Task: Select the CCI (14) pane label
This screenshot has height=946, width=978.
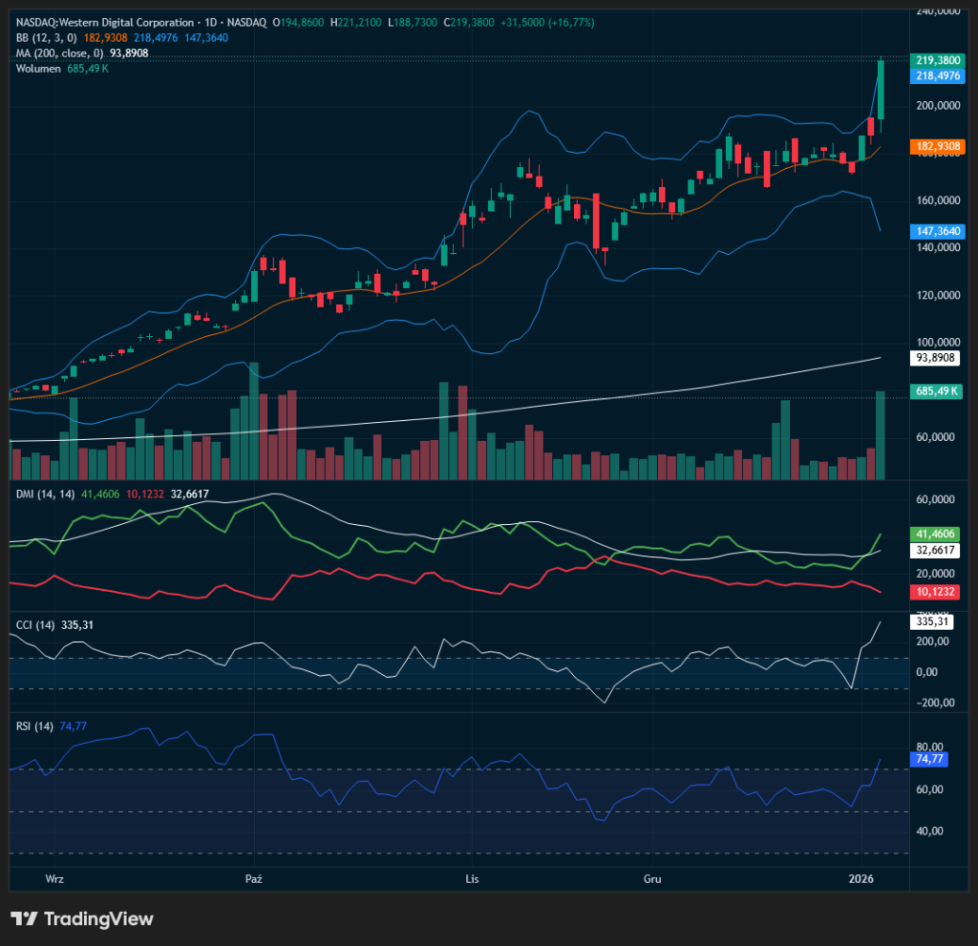Action: pos(34,624)
